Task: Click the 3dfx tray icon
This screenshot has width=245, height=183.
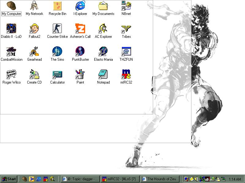Action: pos(207,179)
